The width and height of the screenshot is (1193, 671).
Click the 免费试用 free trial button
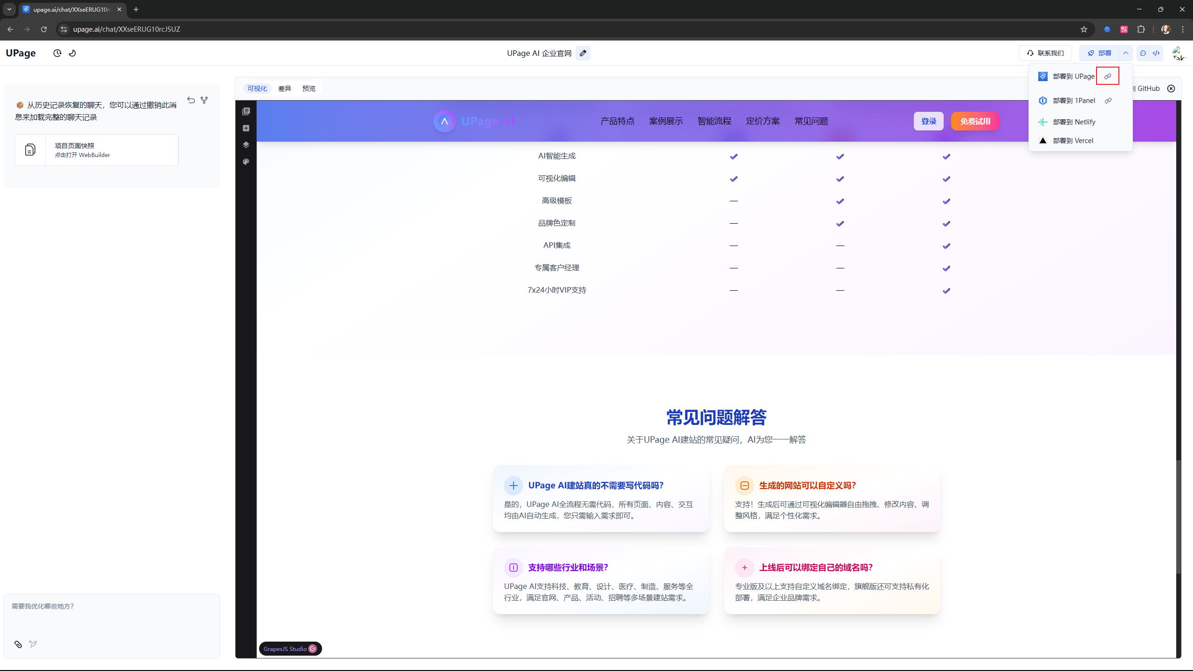click(x=975, y=121)
